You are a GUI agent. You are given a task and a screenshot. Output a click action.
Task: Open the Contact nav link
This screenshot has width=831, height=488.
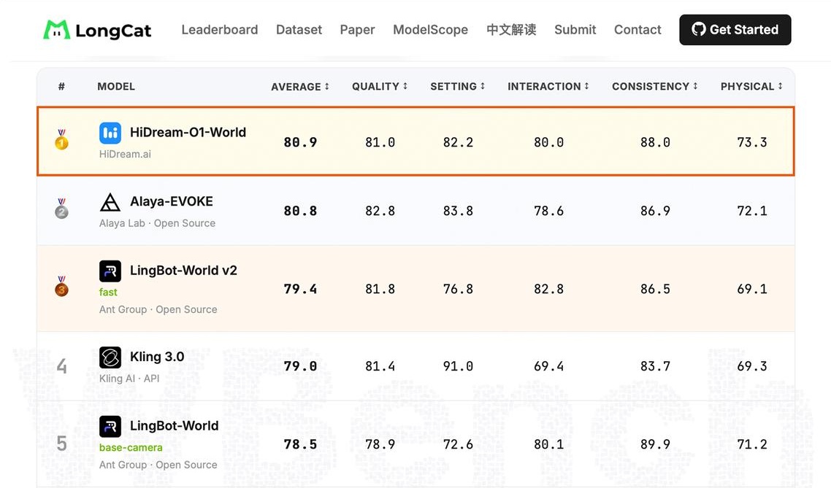point(637,30)
